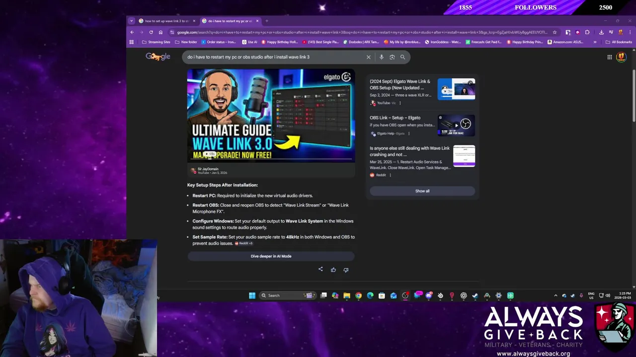Click the Chrome back arrow

click(x=132, y=32)
